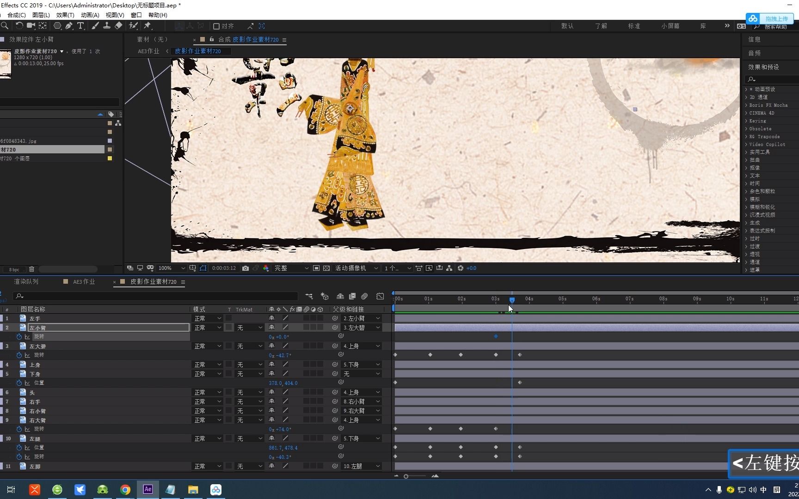Click the current time indicator playhead
The width and height of the screenshot is (799, 499).
(x=512, y=300)
